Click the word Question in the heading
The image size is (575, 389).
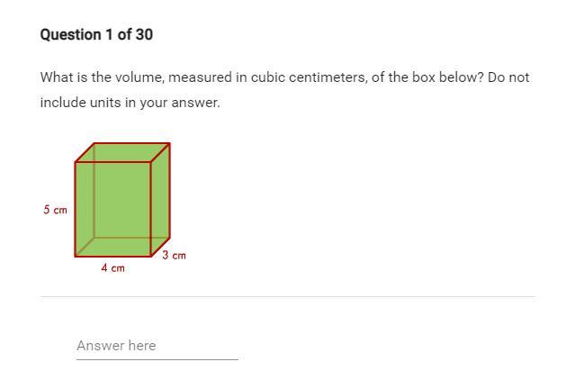click(x=71, y=35)
